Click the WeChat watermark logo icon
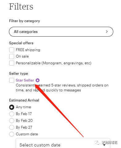This screenshot has width=121, height=148. point(97,143)
